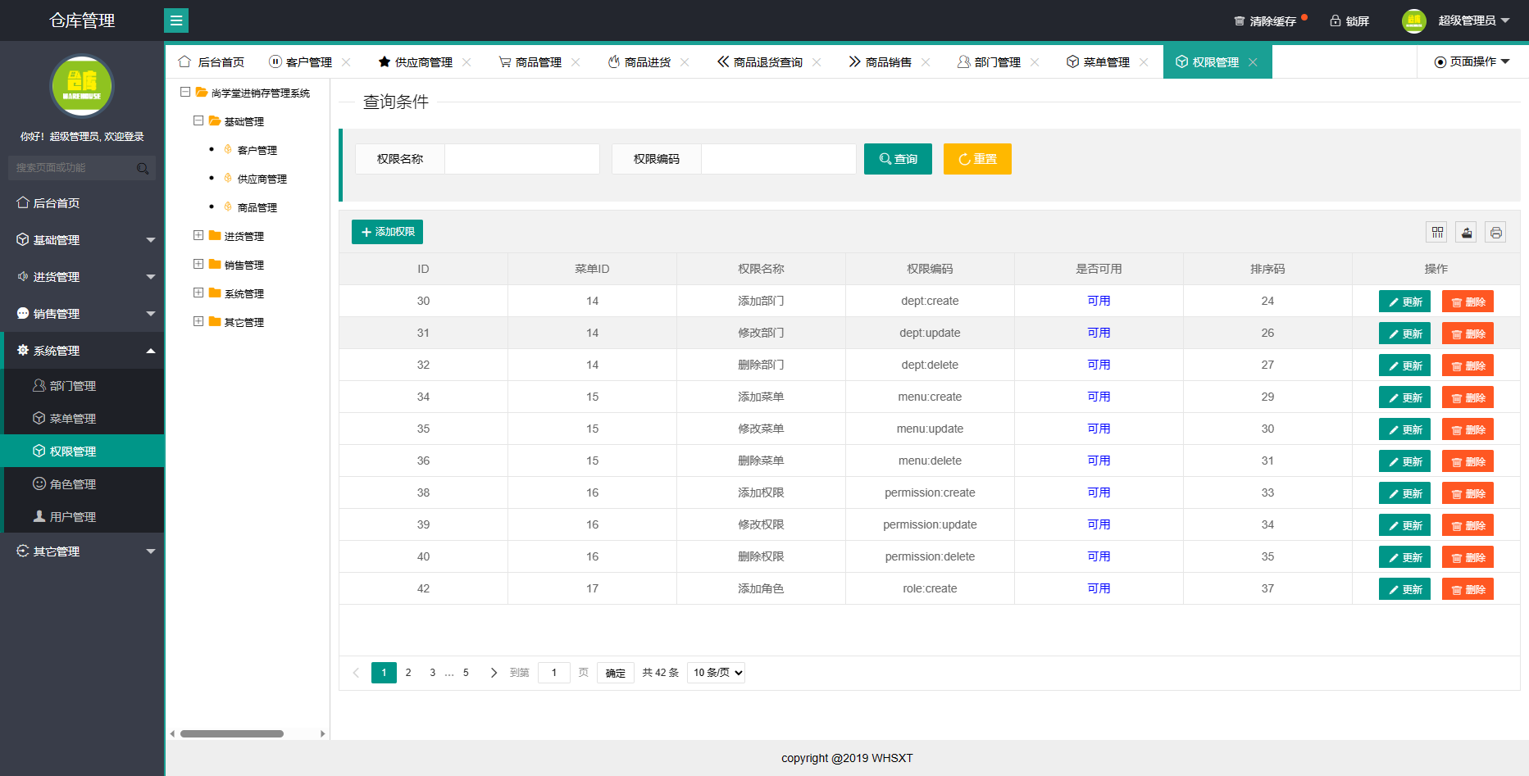Viewport: 1529px width, 776px height.
Task: Click the clear cache trash icon
Action: click(1239, 21)
